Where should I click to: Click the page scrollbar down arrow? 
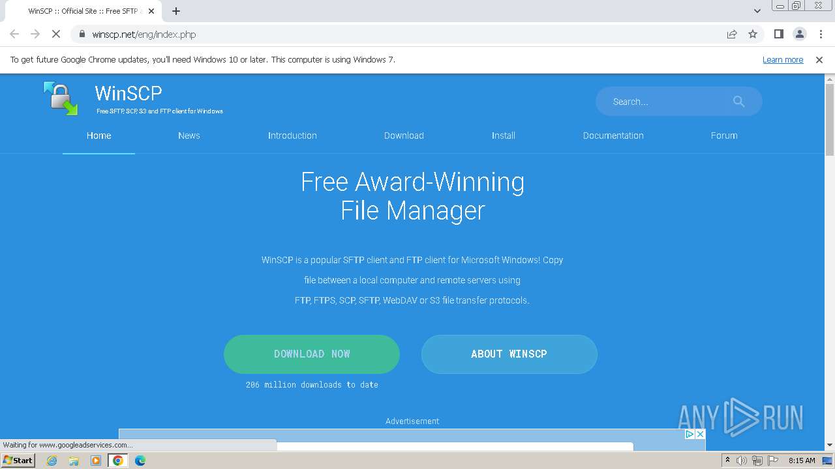coord(830,445)
